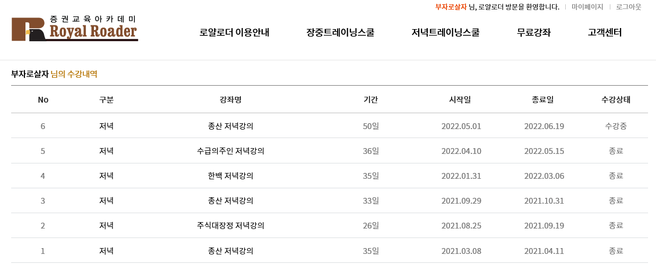Select 종산 저녁강의 in row 1
The image size is (656, 265).
[x=231, y=251]
